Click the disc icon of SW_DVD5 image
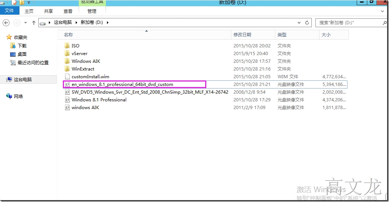Screen dimensions: 389x202 coord(67,92)
